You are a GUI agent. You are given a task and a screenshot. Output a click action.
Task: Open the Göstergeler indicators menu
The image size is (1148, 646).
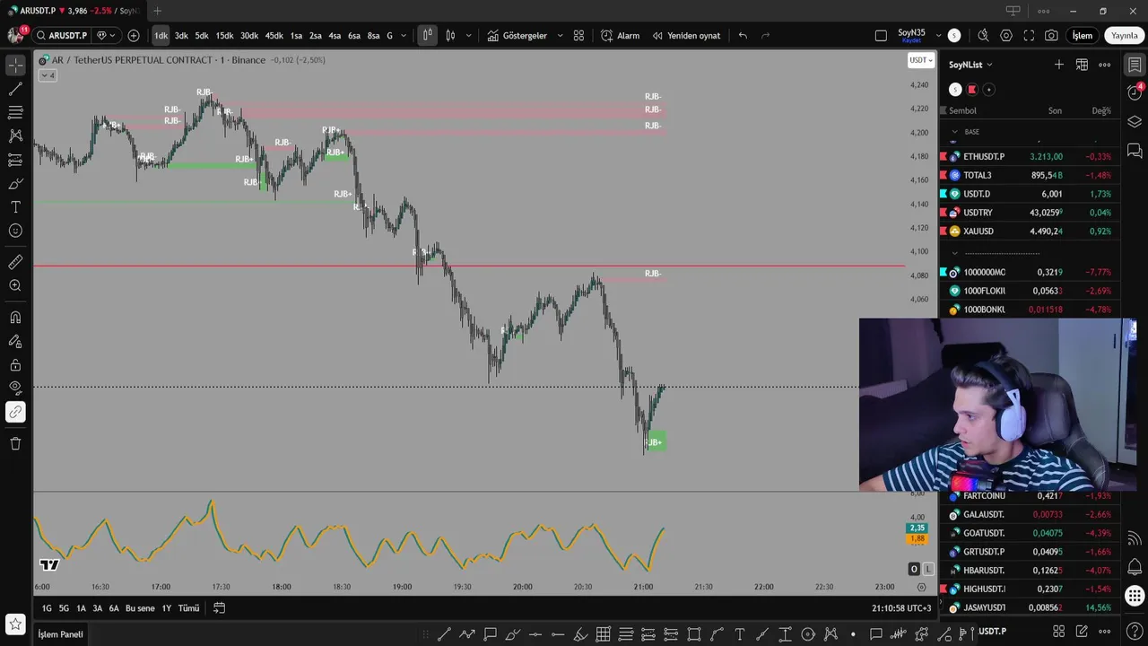pyautogui.click(x=517, y=36)
